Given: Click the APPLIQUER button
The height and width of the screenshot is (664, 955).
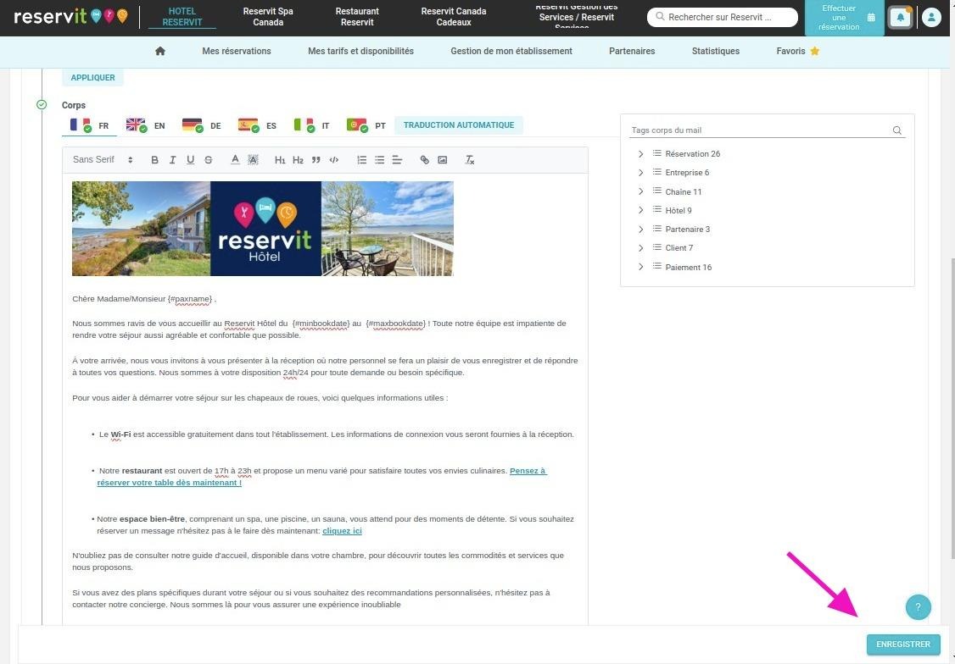Looking at the screenshot, I should coord(92,78).
